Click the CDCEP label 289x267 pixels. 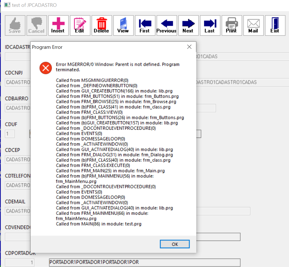[12, 150]
